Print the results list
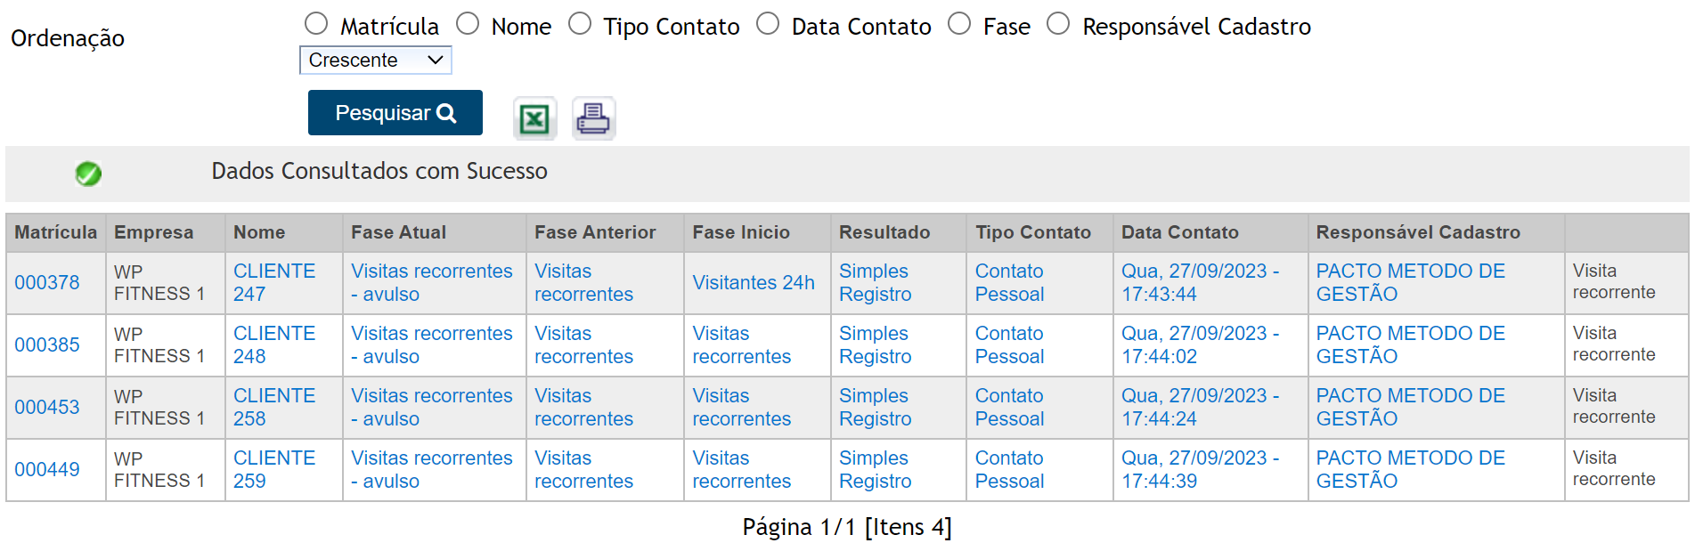This screenshot has height=551, width=1695. (593, 118)
